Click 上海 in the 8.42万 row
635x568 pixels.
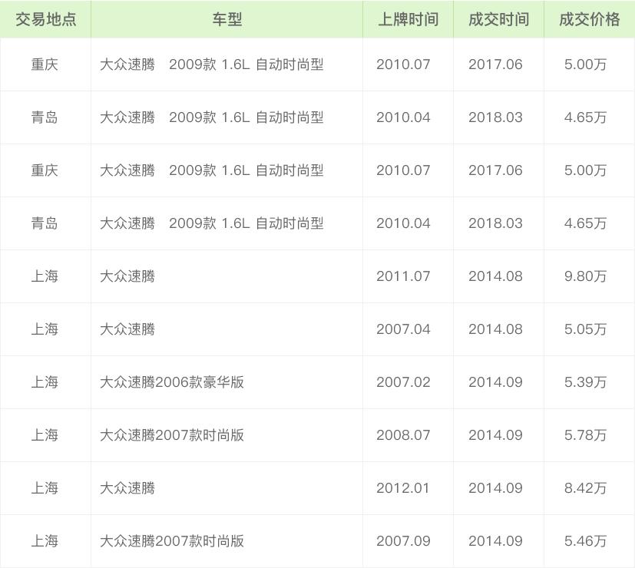(45, 488)
